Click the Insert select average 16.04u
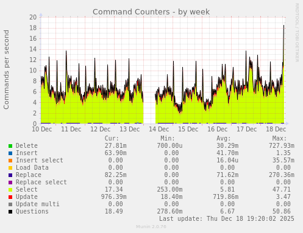The image size is (303, 233). tap(227, 161)
